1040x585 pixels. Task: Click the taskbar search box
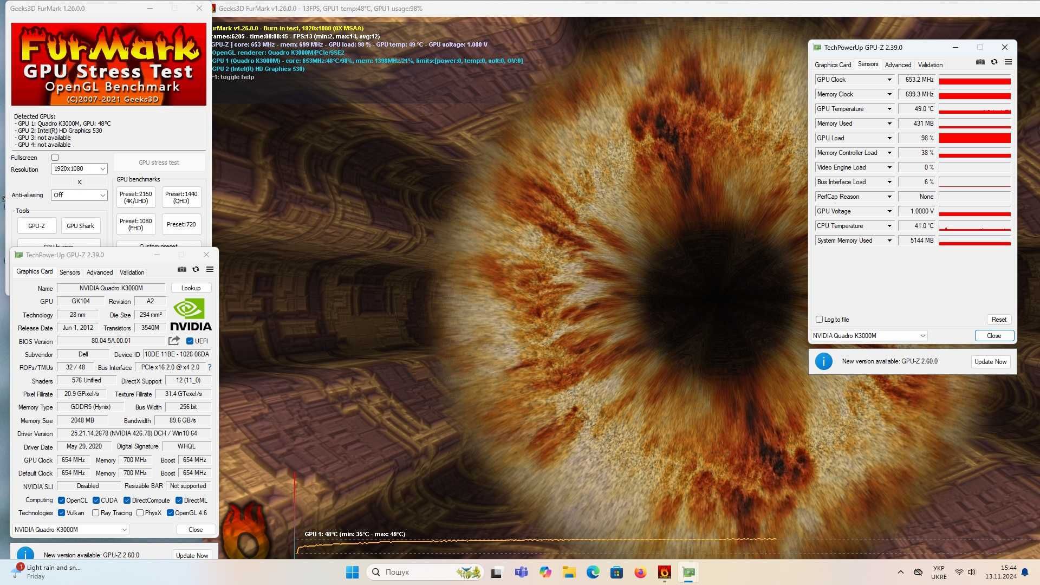click(x=425, y=572)
